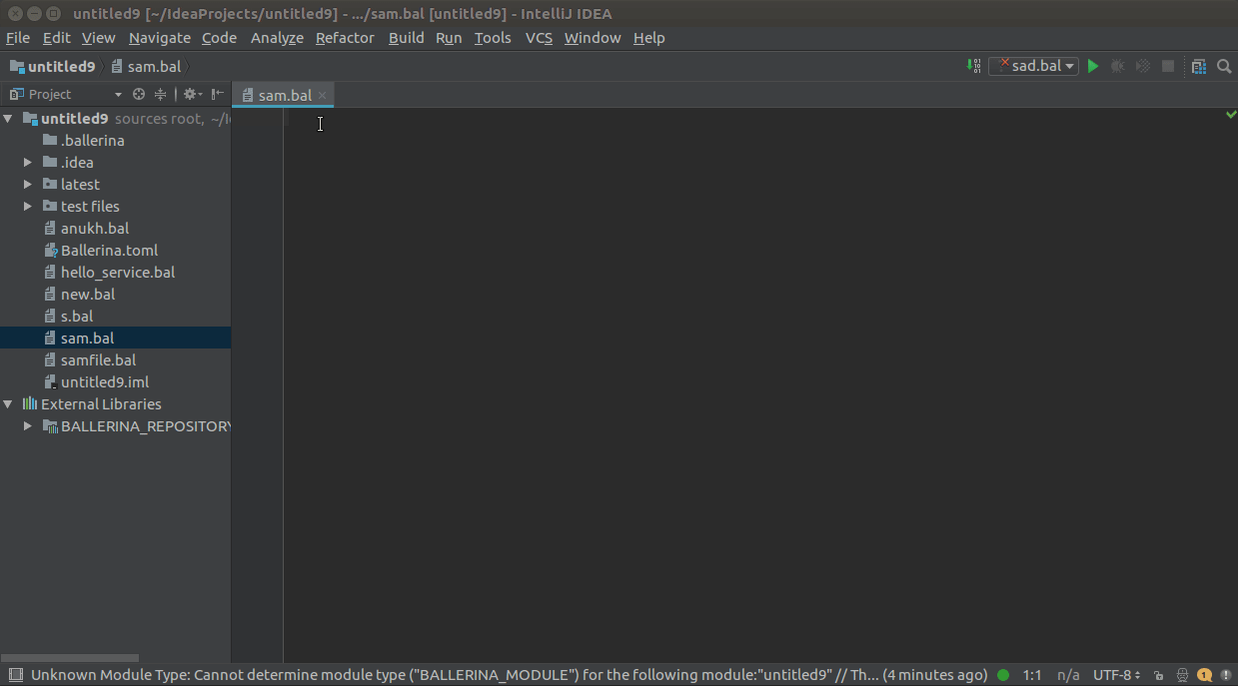This screenshot has width=1238, height=686.
Task: Close the sam.bal editor tab
Action: 322,95
